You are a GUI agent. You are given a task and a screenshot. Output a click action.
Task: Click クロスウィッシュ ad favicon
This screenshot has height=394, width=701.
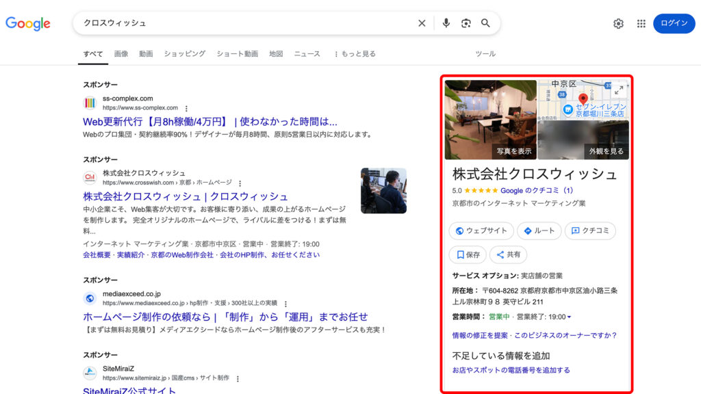[x=90, y=178]
